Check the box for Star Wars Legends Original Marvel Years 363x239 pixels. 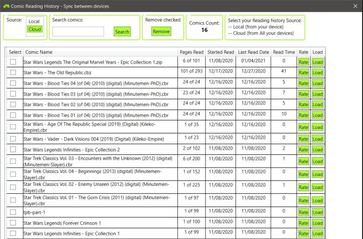click(x=13, y=62)
